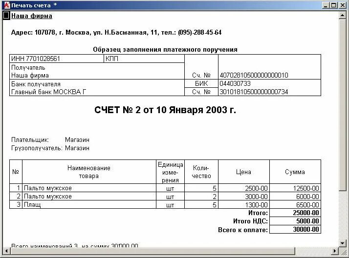Screen dimensions: 349x258
Task: Click the application icon in the title bar
Action: pos(7,5)
